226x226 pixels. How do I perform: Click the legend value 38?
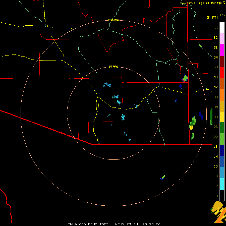[216, 97]
